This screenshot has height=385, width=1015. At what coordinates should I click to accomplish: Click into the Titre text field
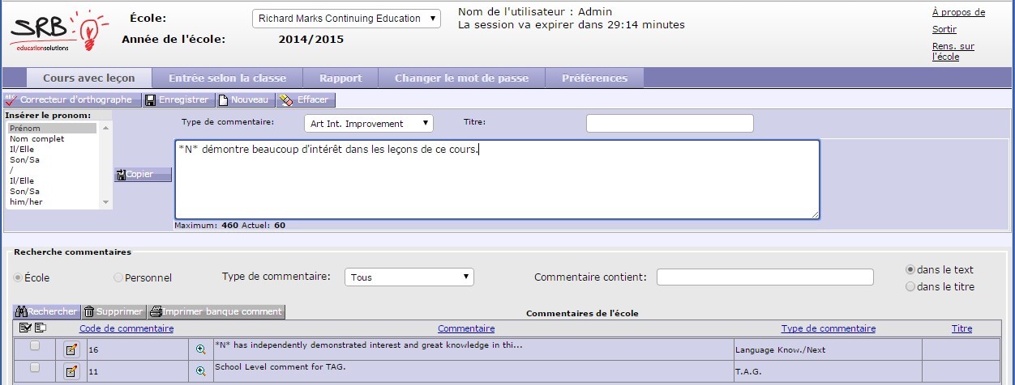(669, 124)
